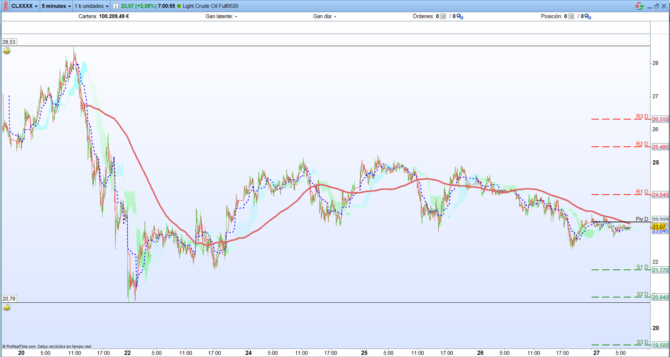This screenshot has height=357, width=670.
Task: Click the day 27 marker on the time axis
Action: pos(596,353)
